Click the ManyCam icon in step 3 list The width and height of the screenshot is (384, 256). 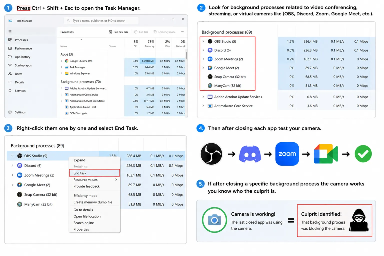[20, 204]
